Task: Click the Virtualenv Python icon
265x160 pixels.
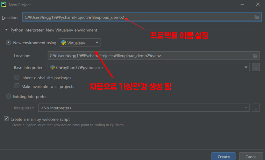Action: click(x=64, y=43)
